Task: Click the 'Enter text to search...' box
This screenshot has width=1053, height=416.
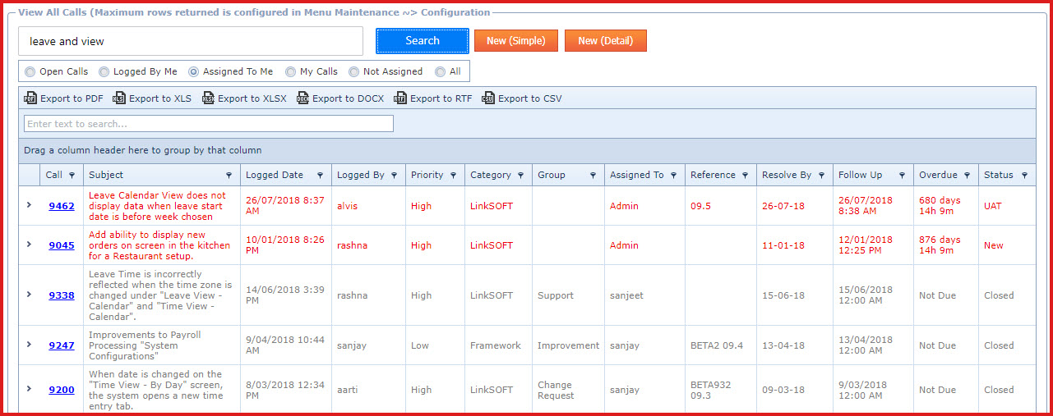Action: tap(209, 124)
